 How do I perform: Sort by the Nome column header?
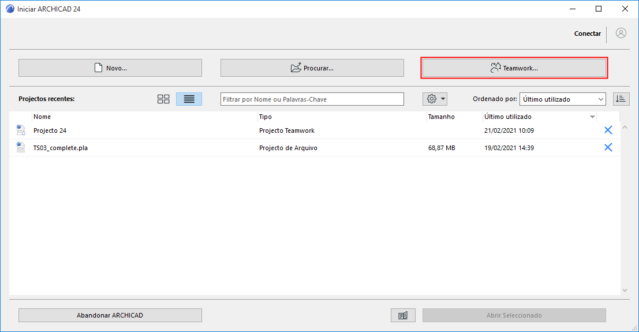point(145,117)
